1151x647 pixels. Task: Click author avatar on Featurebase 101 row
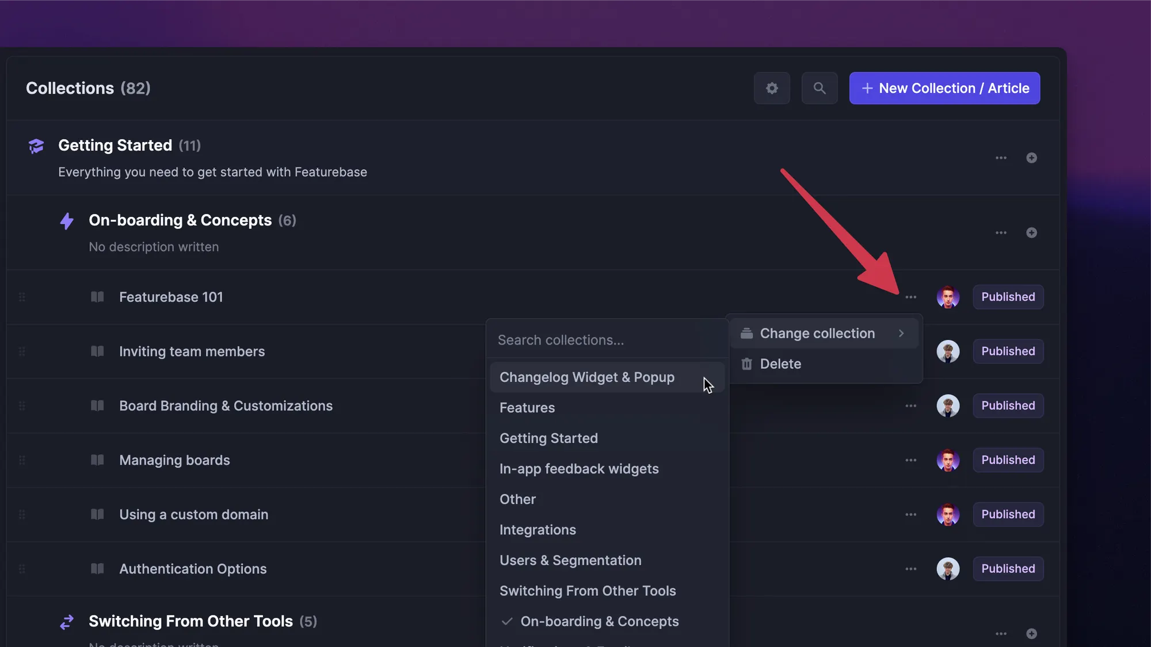(948, 297)
